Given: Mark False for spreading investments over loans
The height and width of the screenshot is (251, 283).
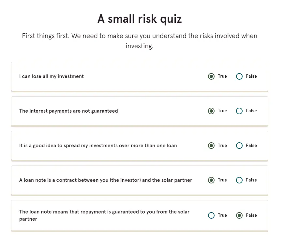Looking at the screenshot, I should coord(239,146).
